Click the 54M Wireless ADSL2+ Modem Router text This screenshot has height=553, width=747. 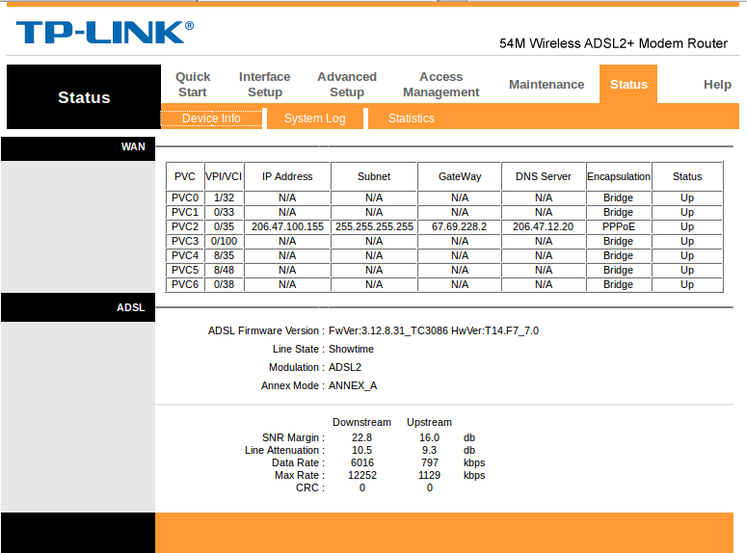[x=613, y=43]
